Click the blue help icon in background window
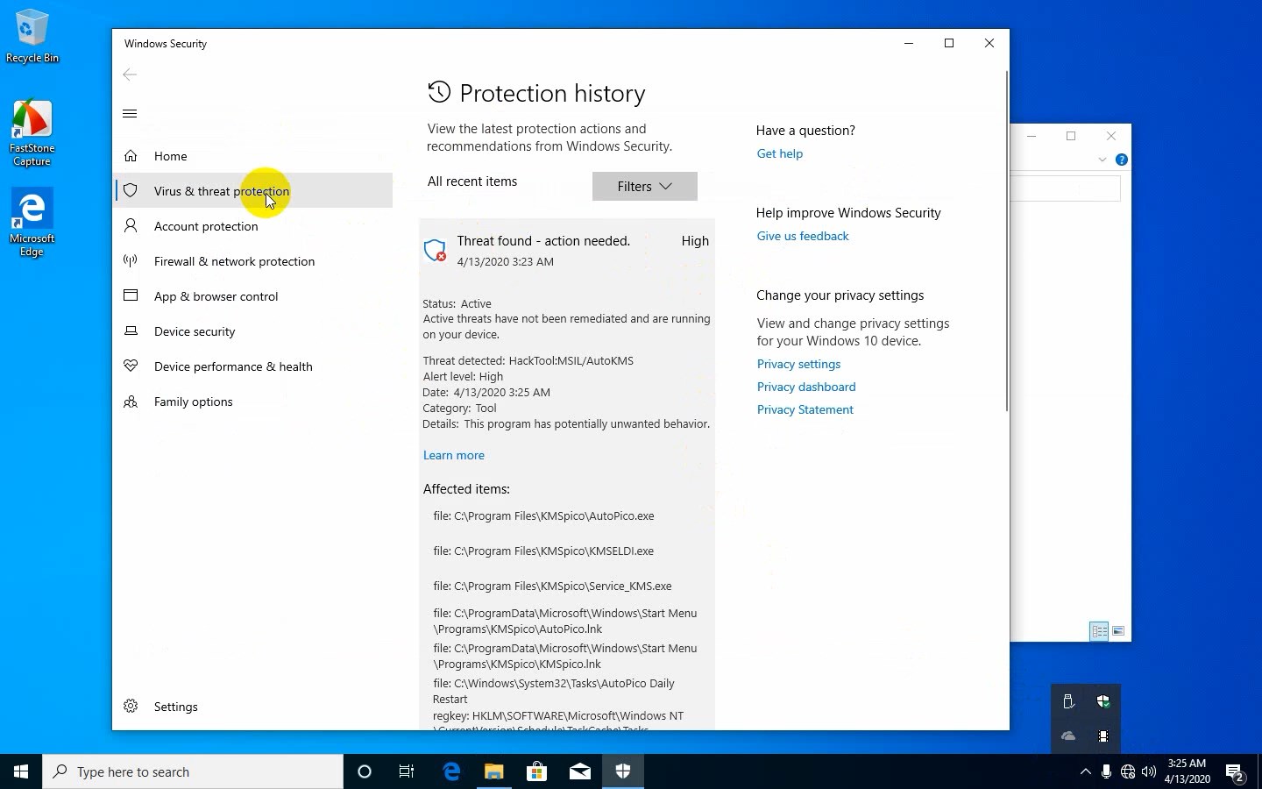Image resolution: width=1262 pixels, height=789 pixels. (x=1121, y=160)
